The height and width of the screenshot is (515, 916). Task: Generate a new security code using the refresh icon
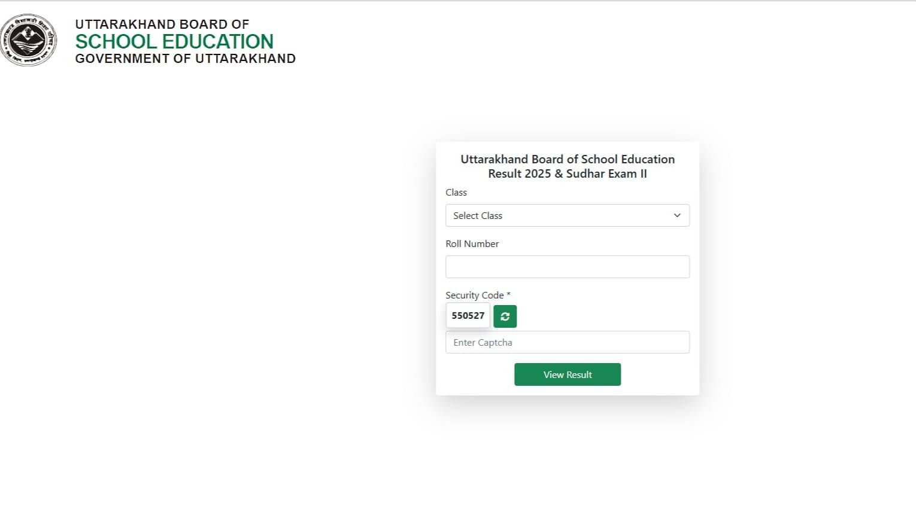click(x=505, y=316)
